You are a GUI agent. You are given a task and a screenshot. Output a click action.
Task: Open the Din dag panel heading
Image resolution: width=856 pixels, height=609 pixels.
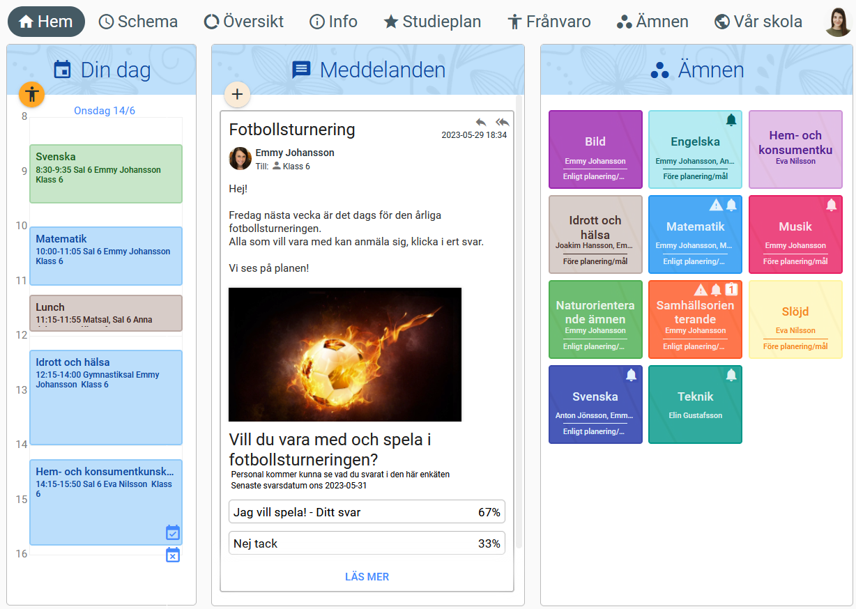click(x=102, y=70)
